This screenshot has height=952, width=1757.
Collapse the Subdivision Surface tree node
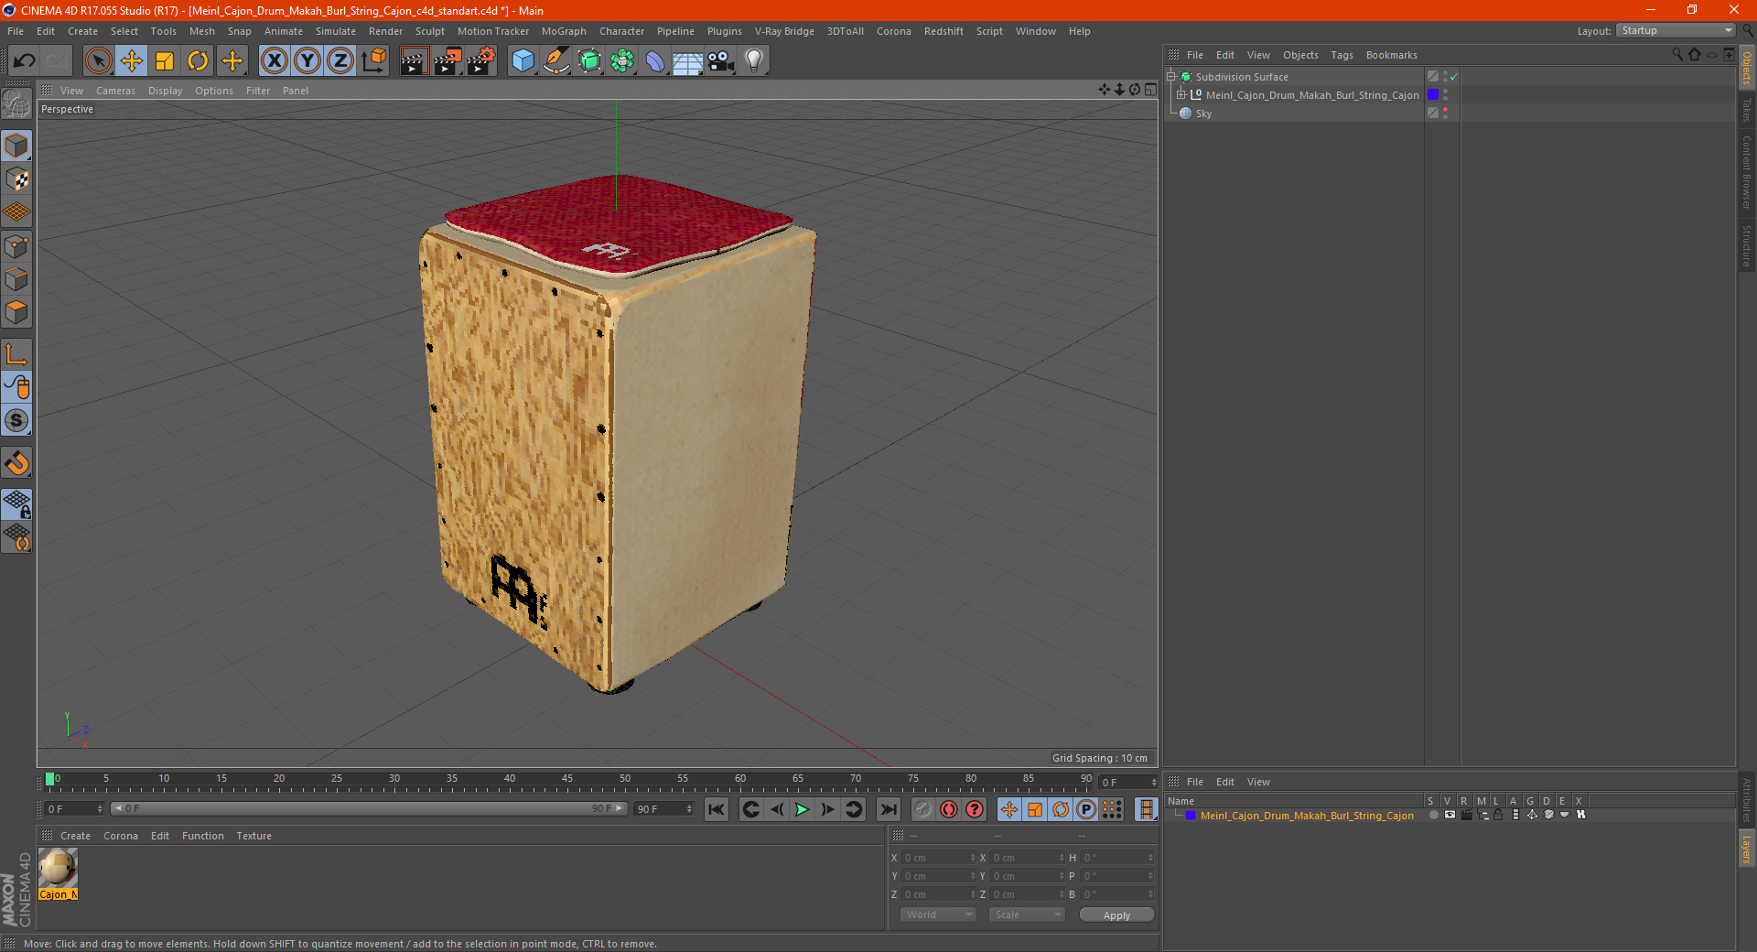click(x=1170, y=77)
